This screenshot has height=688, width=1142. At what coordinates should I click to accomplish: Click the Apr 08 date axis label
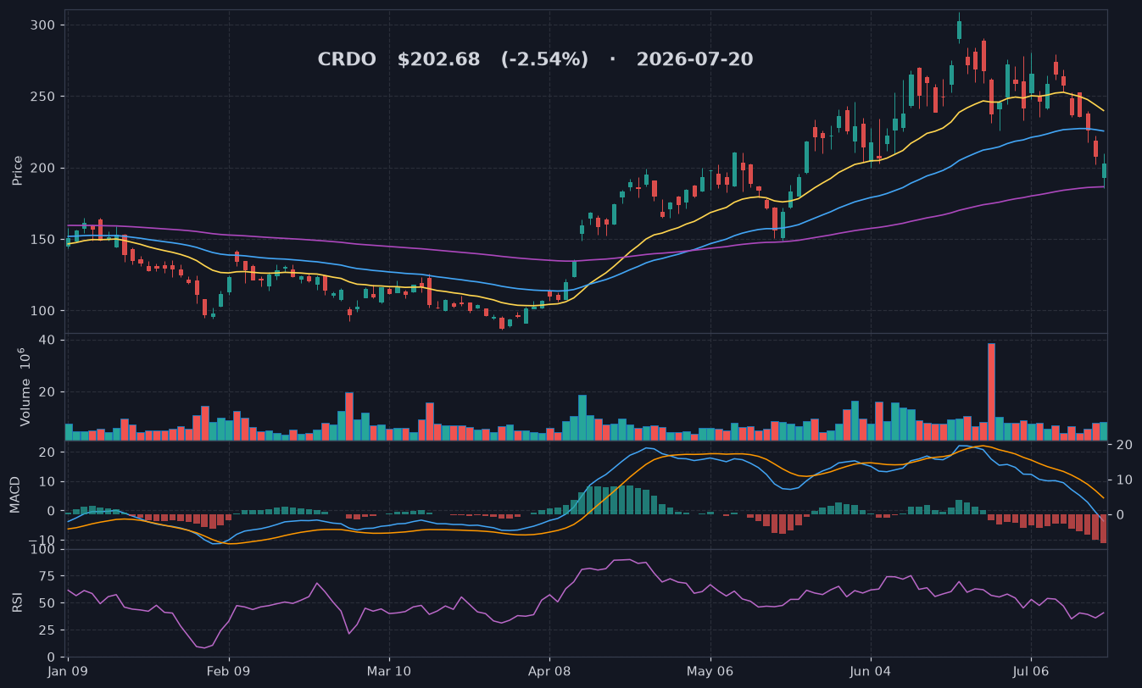point(549,670)
